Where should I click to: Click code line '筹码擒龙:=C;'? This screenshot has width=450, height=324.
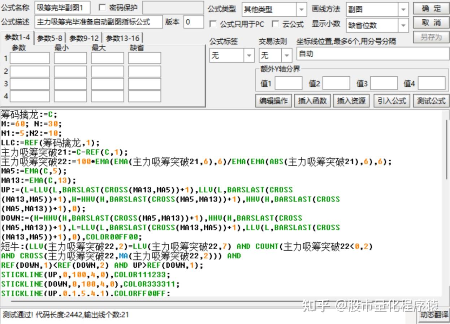coord(29,115)
